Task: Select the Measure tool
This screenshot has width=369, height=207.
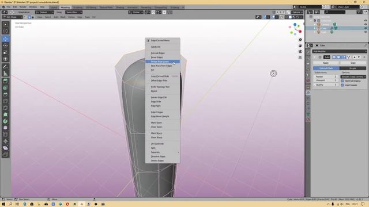Action: pyautogui.click(x=5, y=74)
